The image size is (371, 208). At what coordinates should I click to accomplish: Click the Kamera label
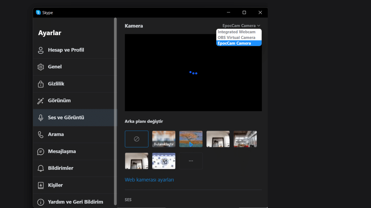pyautogui.click(x=134, y=26)
